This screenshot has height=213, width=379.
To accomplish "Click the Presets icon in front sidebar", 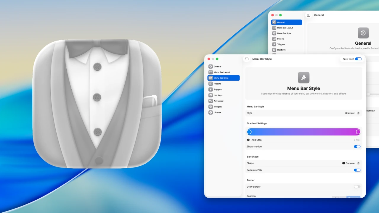I will point(211,84).
